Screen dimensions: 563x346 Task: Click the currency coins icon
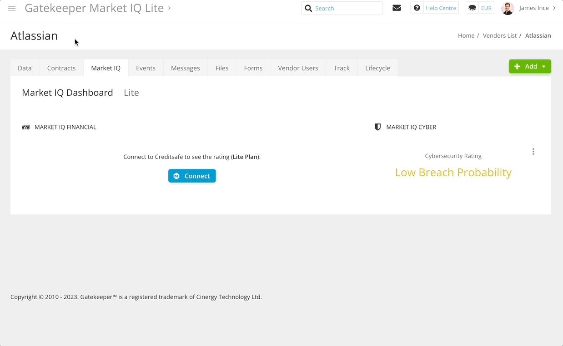coord(472,8)
